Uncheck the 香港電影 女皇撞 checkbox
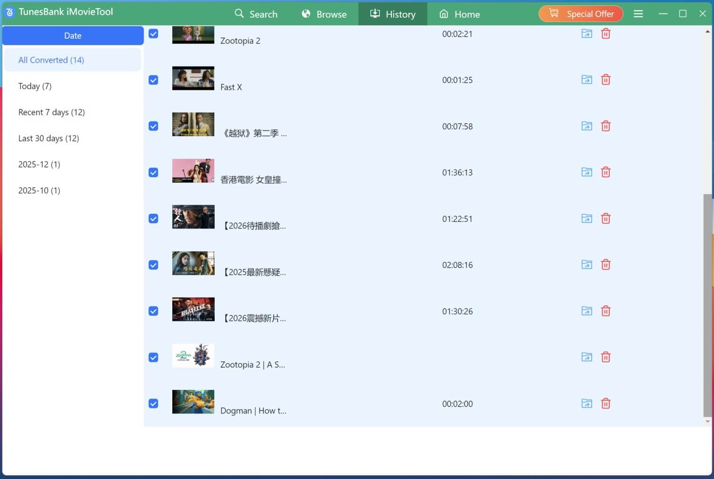The height and width of the screenshot is (479, 714). tap(153, 172)
